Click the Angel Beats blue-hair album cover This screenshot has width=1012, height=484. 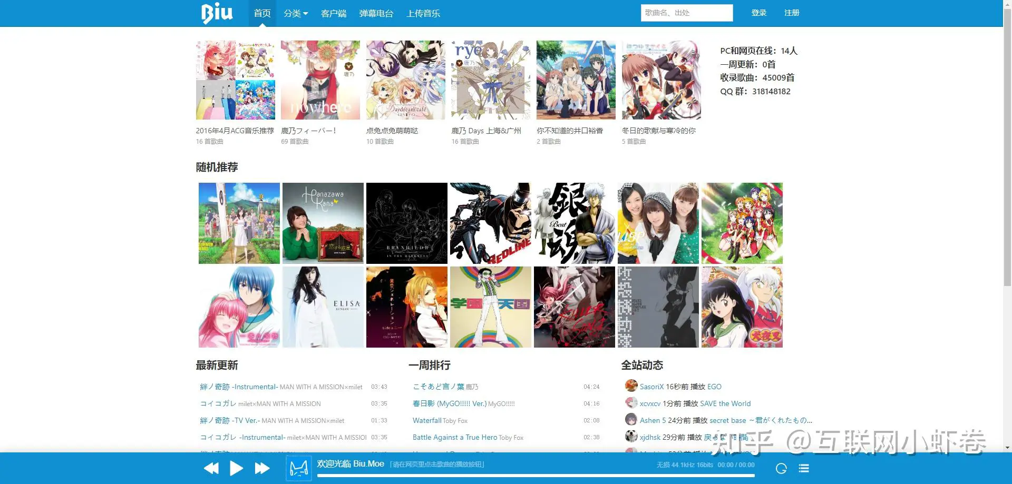pyautogui.click(x=239, y=307)
